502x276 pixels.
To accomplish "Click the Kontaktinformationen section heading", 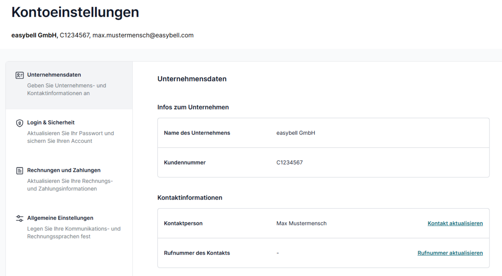I will pos(190,198).
